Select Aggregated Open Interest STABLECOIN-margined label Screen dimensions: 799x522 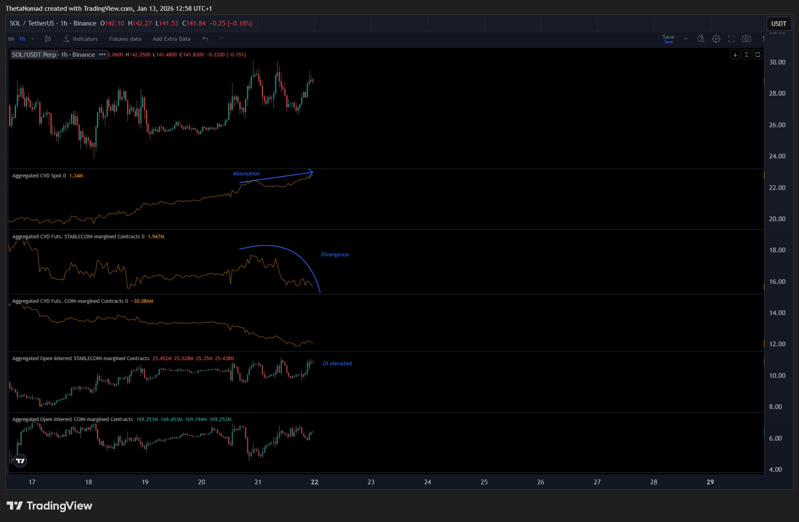81,358
